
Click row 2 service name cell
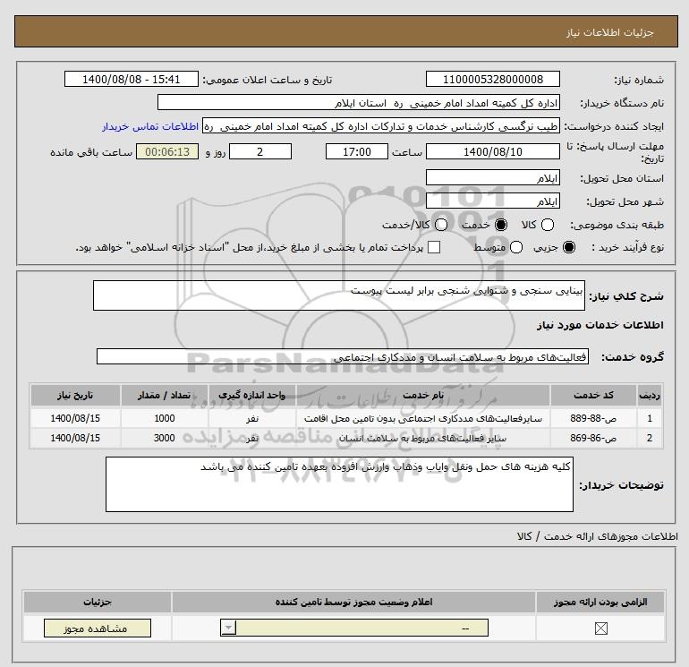[x=422, y=438]
